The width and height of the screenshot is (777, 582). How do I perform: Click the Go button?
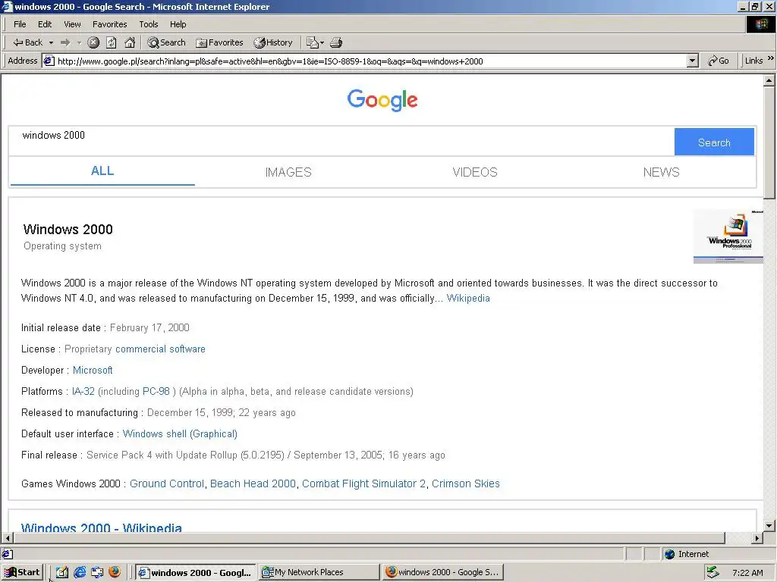[x=718, y=61]
